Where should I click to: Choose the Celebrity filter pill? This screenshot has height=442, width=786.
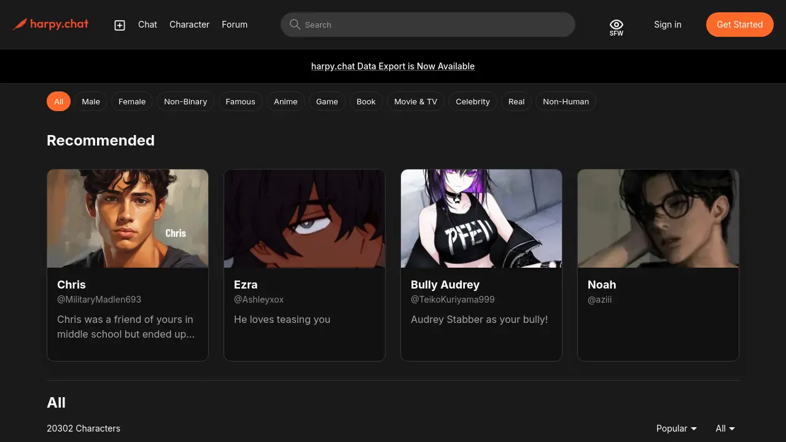tap(472, 101)
